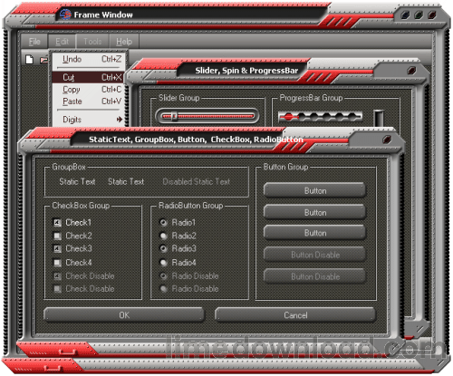Viewport: 453px width, 376px height.
Task: Click the first 'Static Text' label in GroupBox
Action: [77, 181]
